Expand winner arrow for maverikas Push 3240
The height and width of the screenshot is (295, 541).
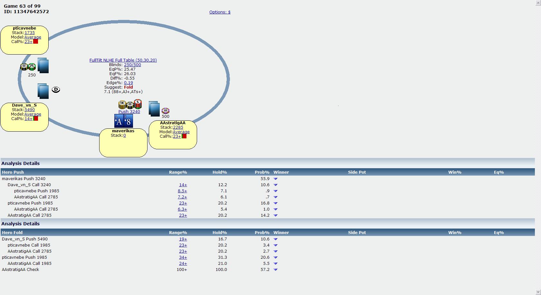(275, 179)
